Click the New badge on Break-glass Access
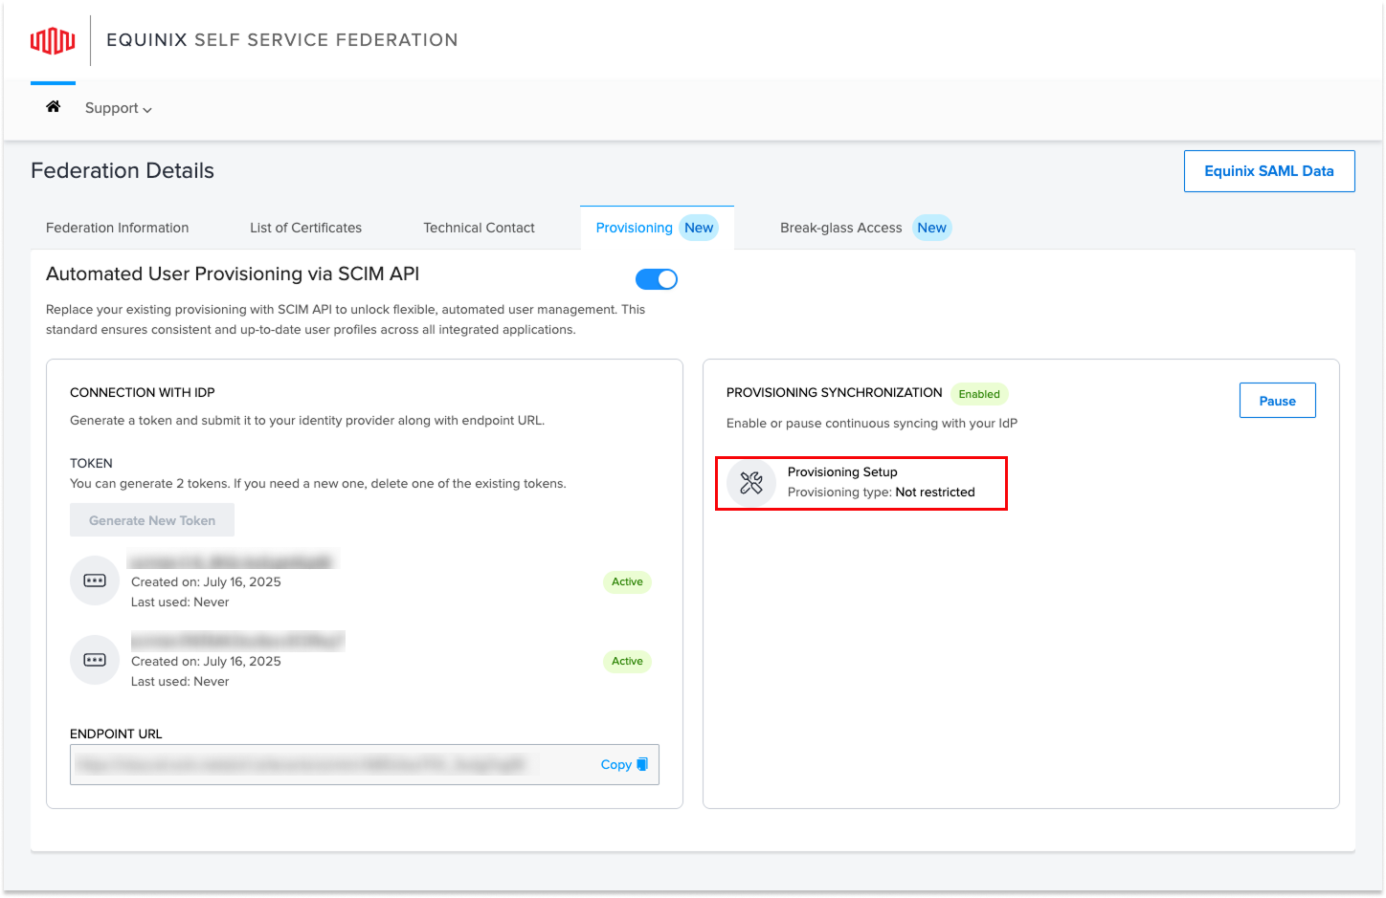Viewport: 1386px width, 898px height. [931, 228]
